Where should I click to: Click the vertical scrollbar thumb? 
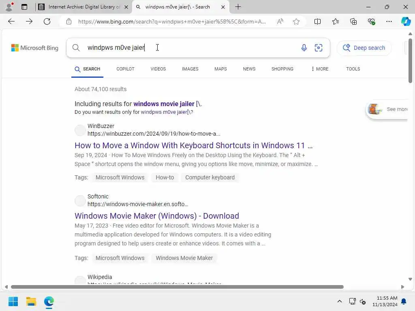[x=410, y=61]
